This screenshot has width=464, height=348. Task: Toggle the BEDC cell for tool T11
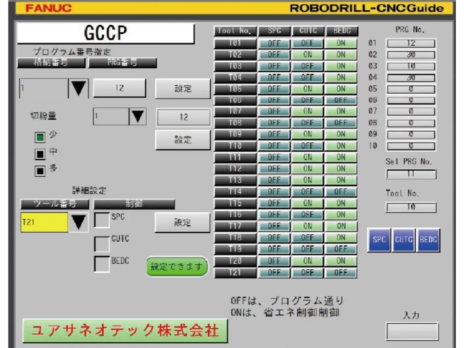[341, 157]
